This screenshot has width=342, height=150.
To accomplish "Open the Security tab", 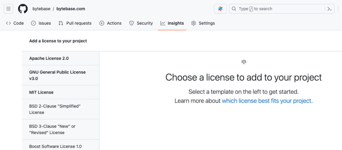I will pos(141,23).
